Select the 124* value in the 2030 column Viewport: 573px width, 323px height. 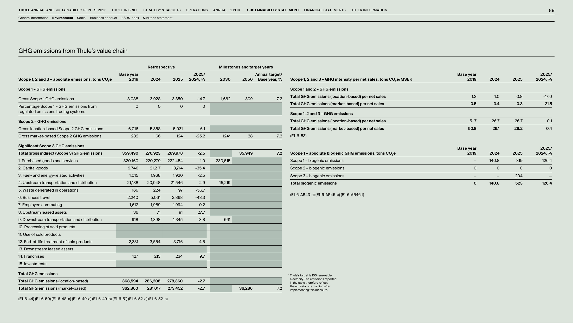[x=226, y=136]
